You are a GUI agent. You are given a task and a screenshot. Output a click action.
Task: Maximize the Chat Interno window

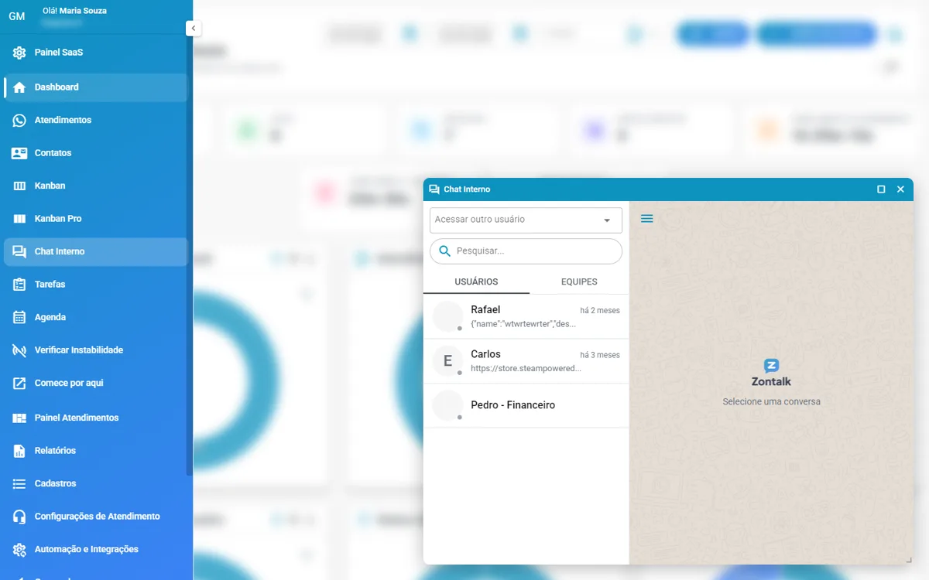coord(881,189)
